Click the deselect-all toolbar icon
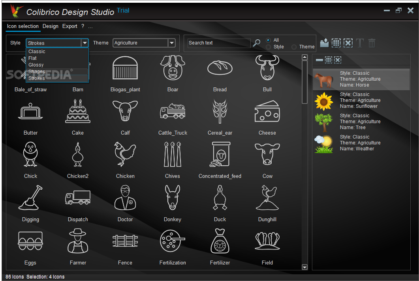419x281 pixels. click(x=348, y=43)
